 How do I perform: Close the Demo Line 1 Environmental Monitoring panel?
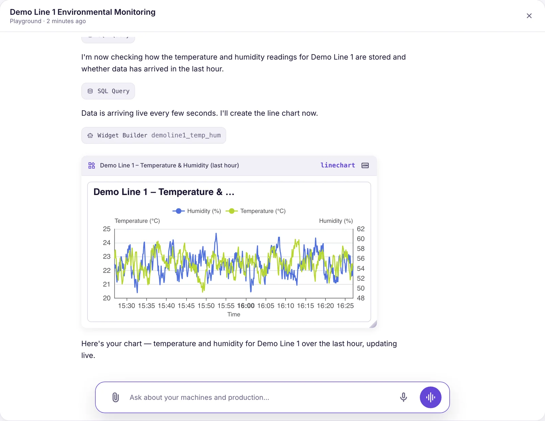(529, 16)
